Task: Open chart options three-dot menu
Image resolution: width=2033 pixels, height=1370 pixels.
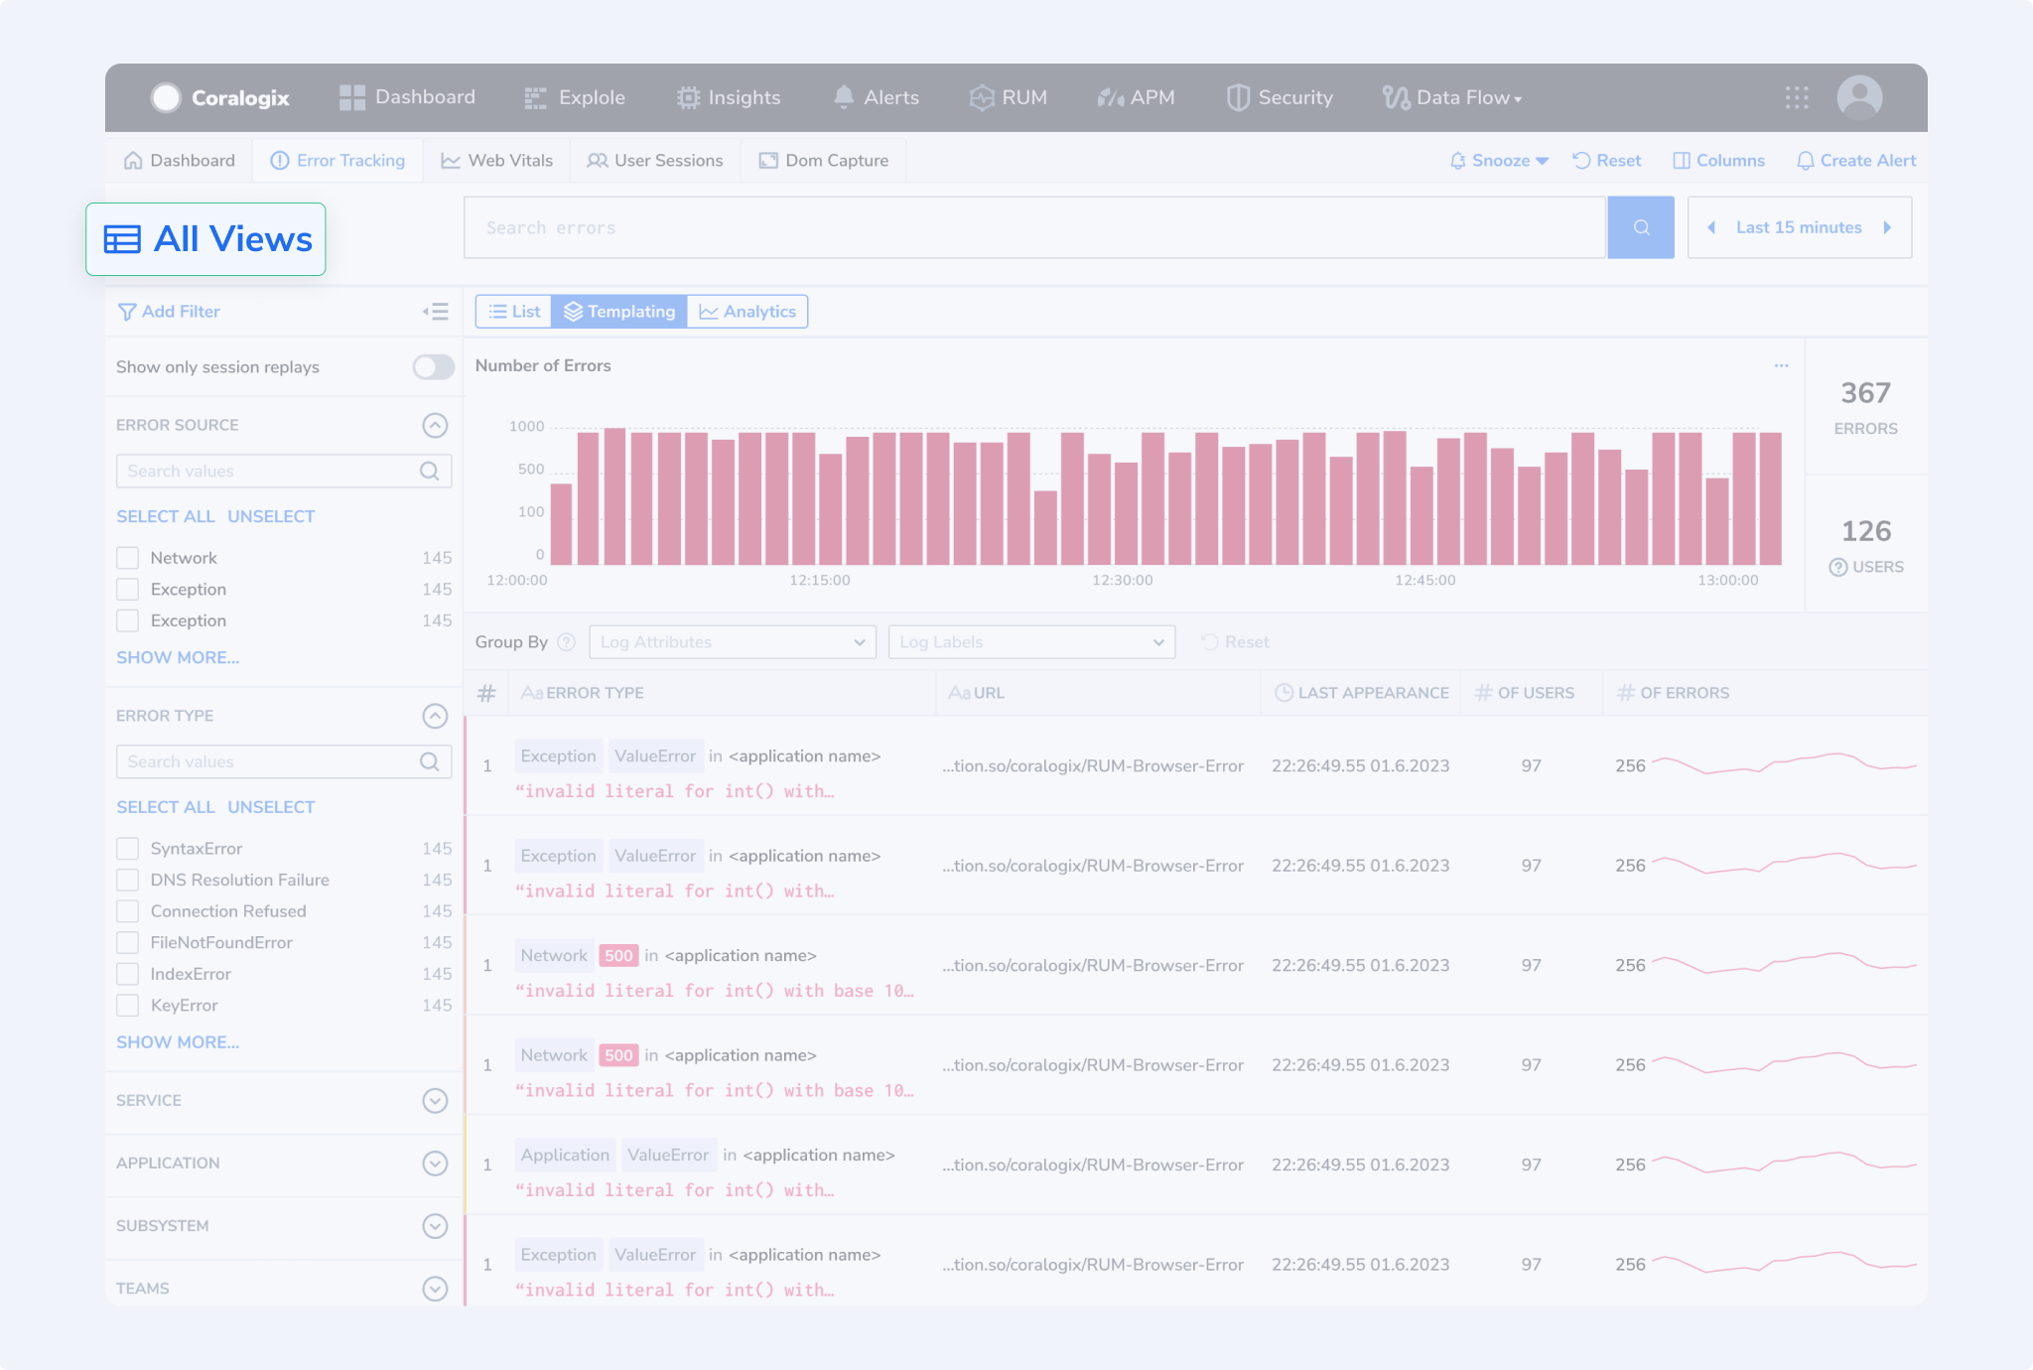Action: pyautogui.click(x=1781, y=365)
